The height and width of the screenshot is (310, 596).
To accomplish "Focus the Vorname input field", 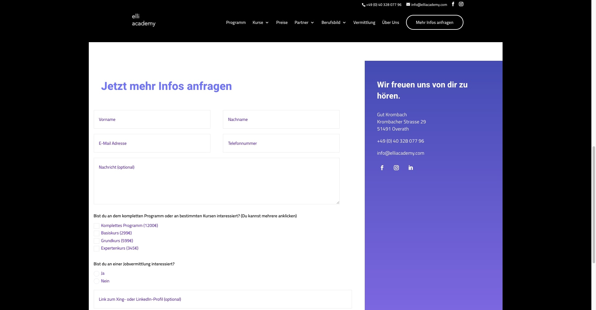I will 152,119.
